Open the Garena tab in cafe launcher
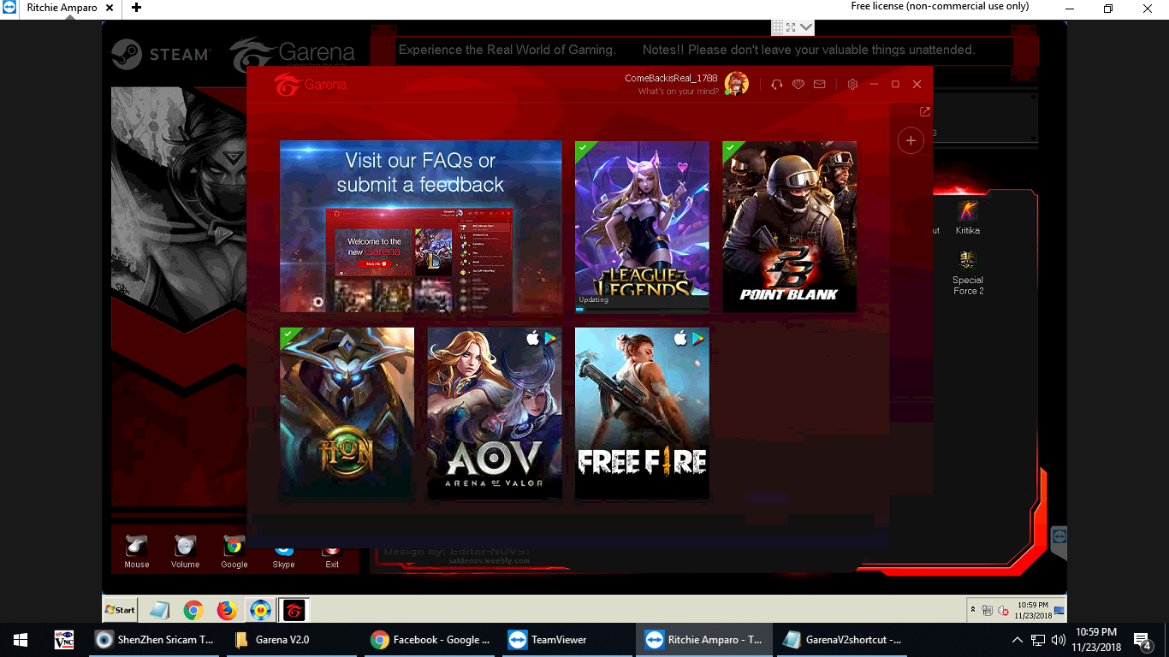 point(293,54)
